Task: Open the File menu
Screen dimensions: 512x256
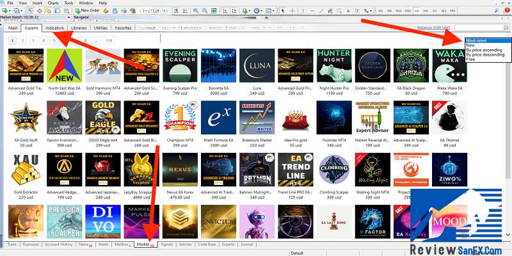Action: coord(10,3)
